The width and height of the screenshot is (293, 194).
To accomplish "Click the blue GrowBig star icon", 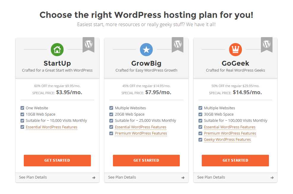I will point(146,50).
